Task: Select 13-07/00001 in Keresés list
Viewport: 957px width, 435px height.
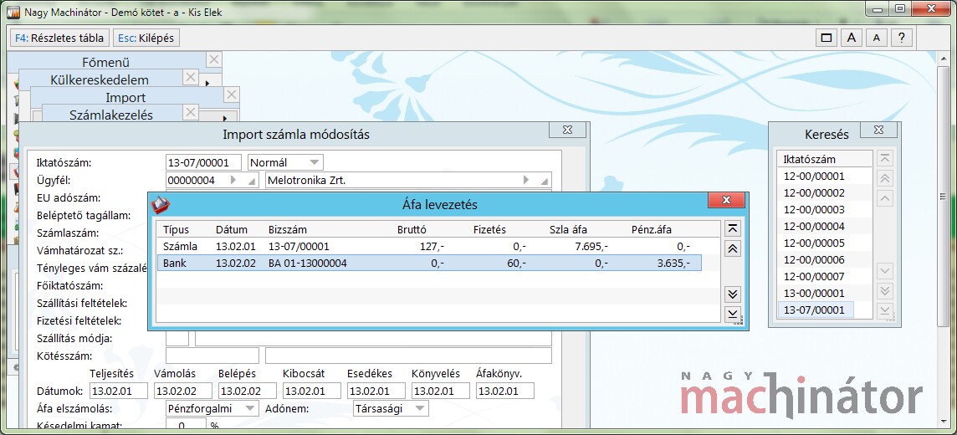Action: click(814, 310)
